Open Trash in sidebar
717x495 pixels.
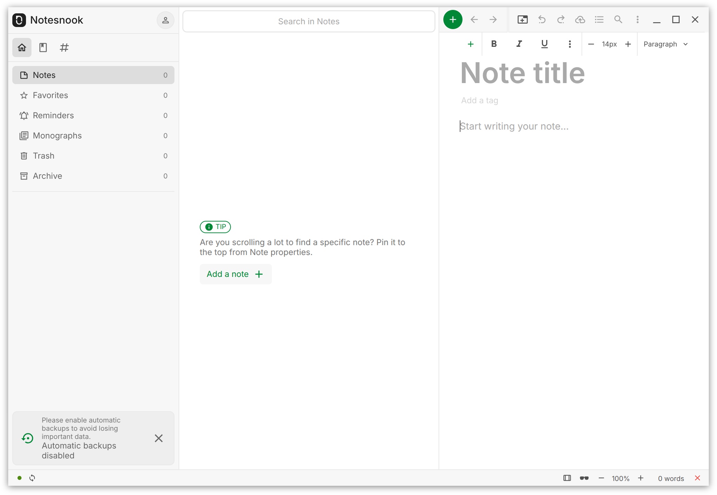pos(93,156)
